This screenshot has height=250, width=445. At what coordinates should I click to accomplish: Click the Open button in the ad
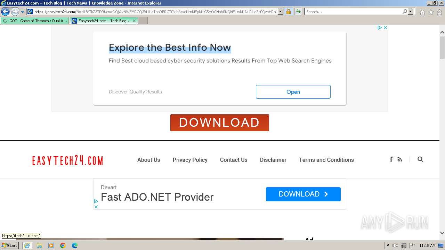[x=293, y=92]
